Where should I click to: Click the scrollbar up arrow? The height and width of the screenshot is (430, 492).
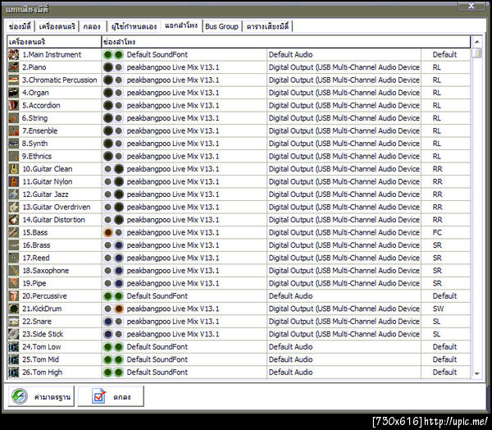click(477, 42)
